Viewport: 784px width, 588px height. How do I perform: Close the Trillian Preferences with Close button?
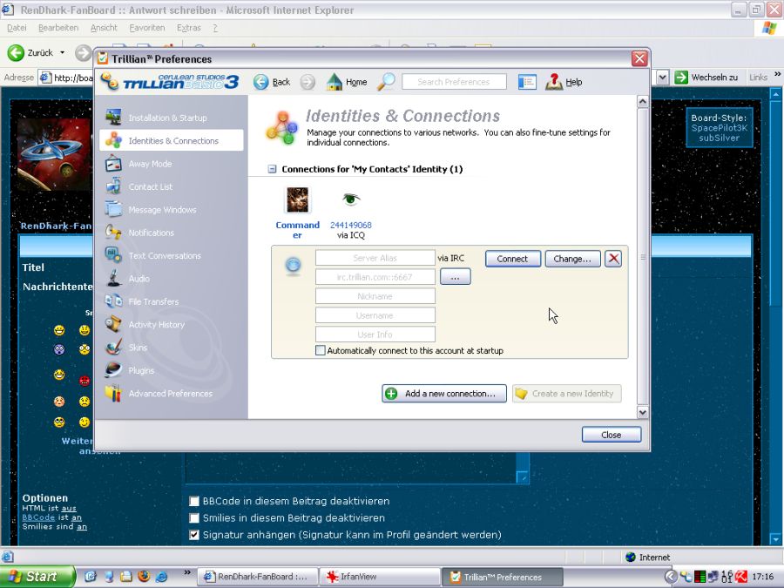point(611,435)
